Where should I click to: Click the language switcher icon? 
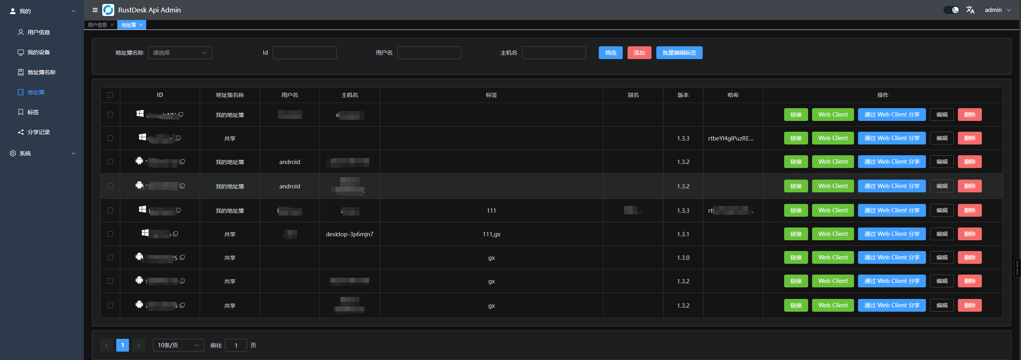pos(971,10)
